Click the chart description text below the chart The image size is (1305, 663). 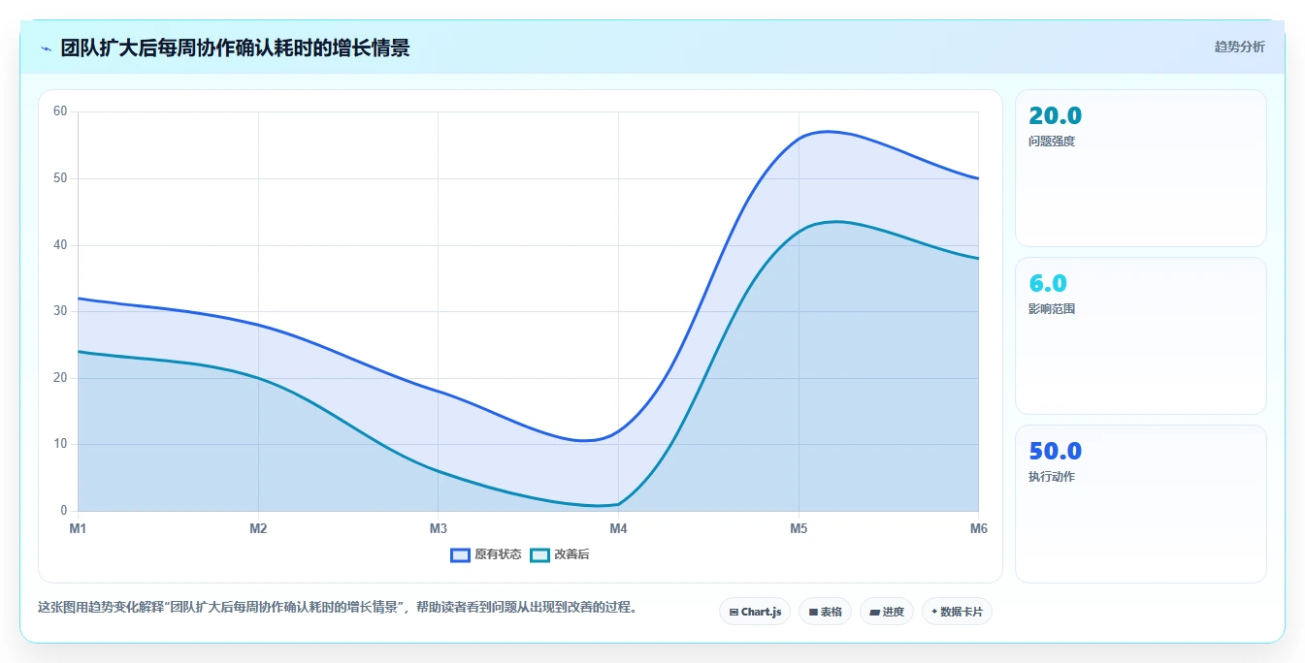pos(337,608)
